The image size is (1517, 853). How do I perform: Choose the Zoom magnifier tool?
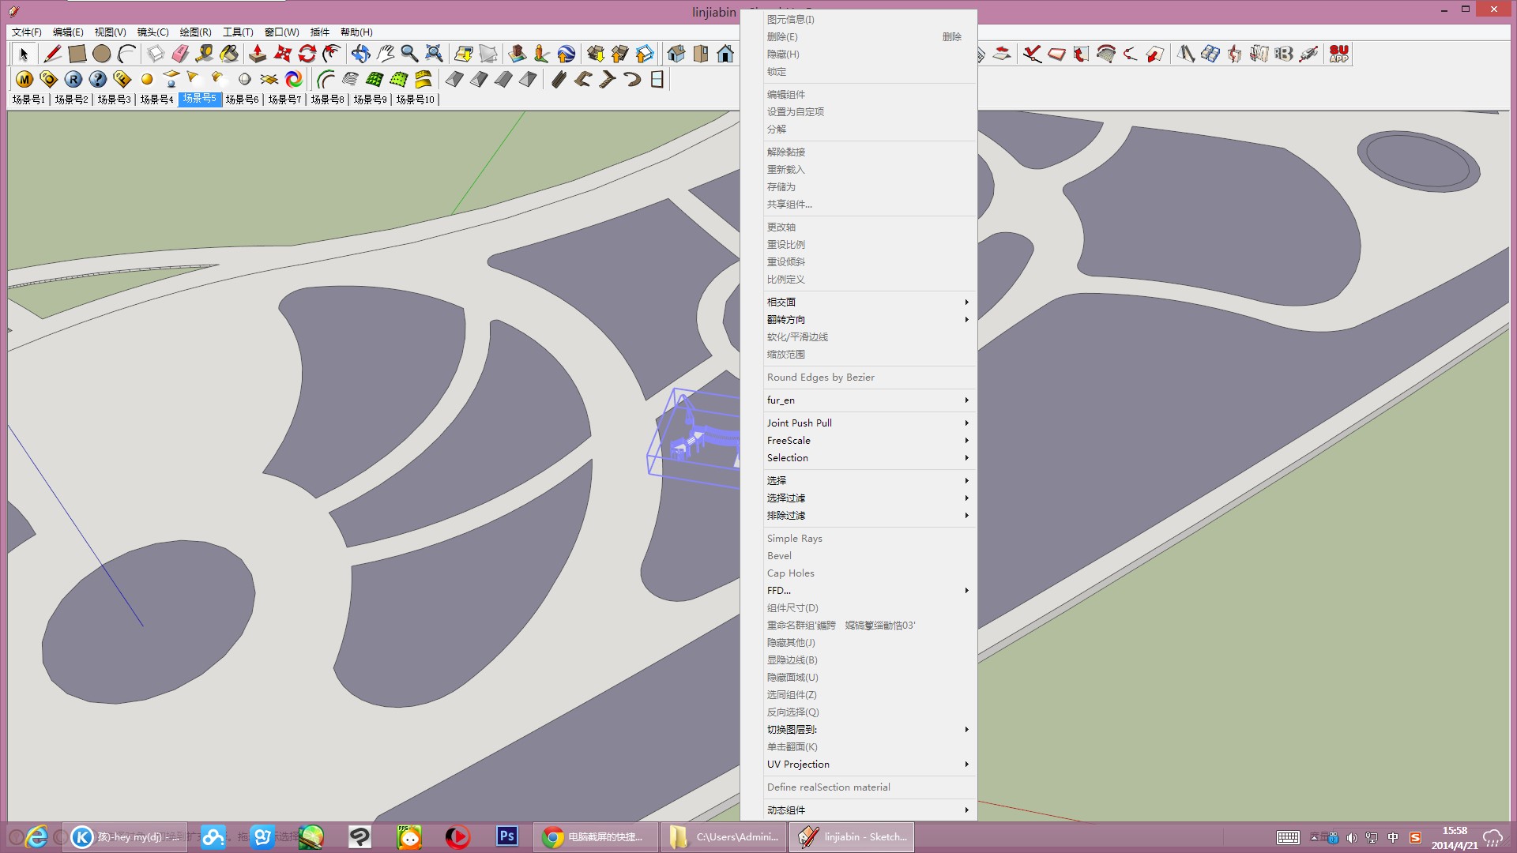(x=409, y=54)
